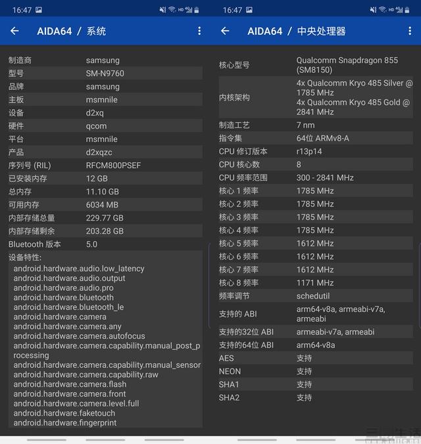Select product value d2xqzc
421x444 pixels.
coord(99,152)
